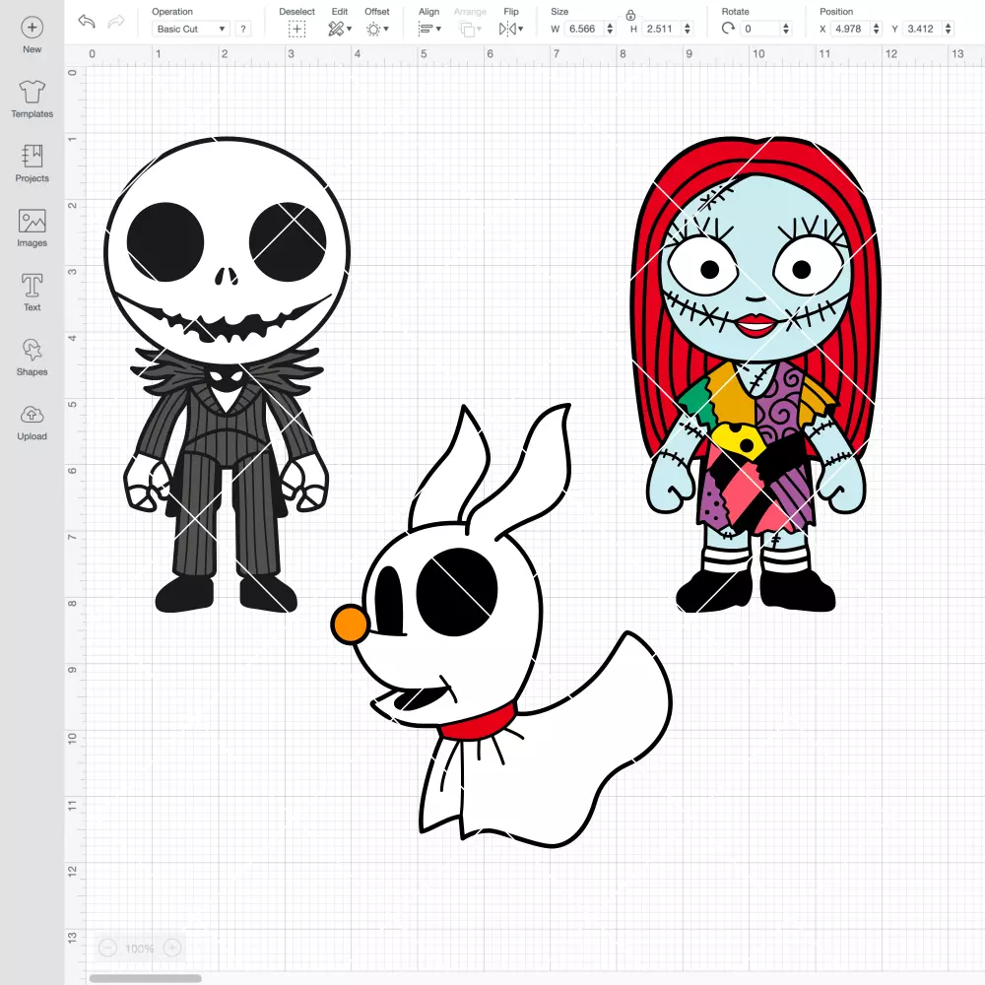985x985 pixels.
Task: Open the Offset tool
Action: click(x=377, y=29)
